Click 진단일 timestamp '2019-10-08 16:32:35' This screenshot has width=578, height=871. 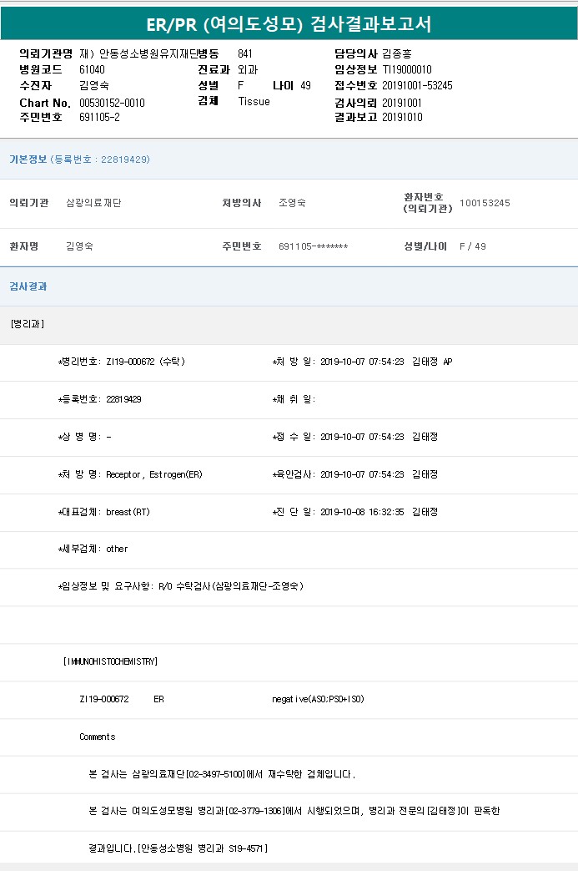[x=362, y=512]
